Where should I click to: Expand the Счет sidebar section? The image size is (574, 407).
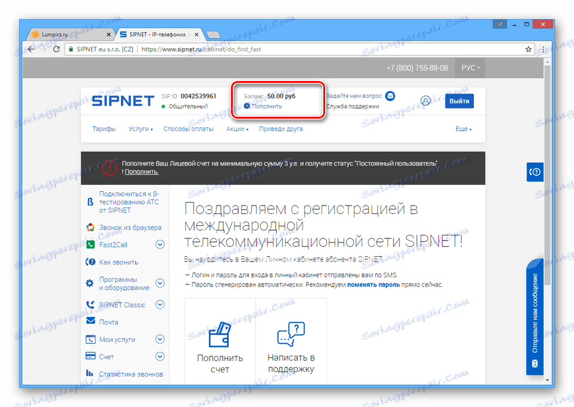(x=160, y=356)
